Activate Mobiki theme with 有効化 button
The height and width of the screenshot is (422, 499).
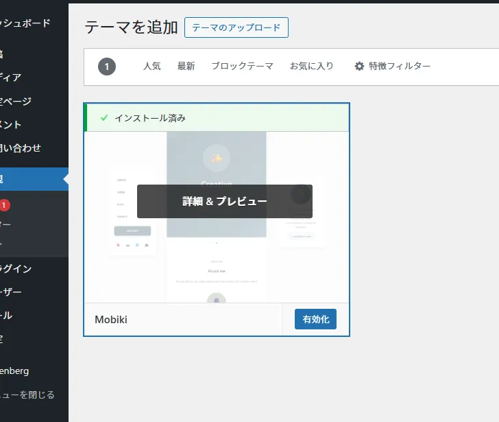pos(315,319)
